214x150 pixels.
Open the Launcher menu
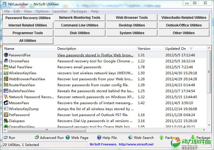pyautogui.click(x=60, y=11)
